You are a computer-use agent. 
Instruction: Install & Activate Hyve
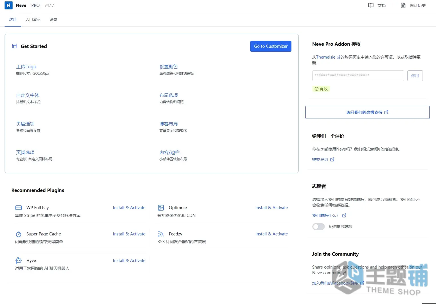click(x=129, y=261)
